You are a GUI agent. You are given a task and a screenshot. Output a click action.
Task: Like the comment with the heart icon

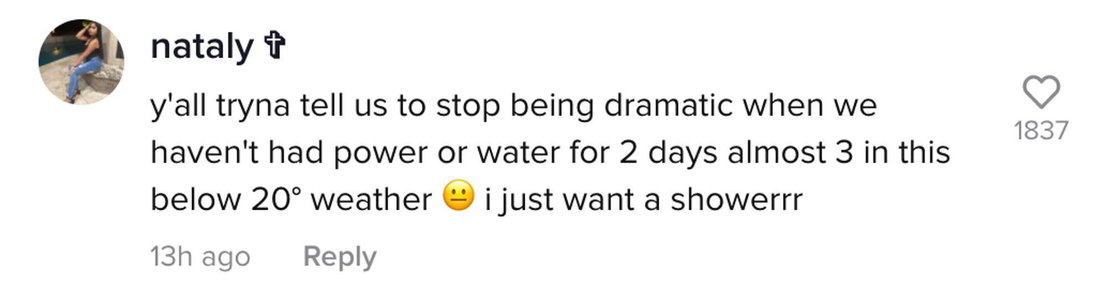point(1040,92)
